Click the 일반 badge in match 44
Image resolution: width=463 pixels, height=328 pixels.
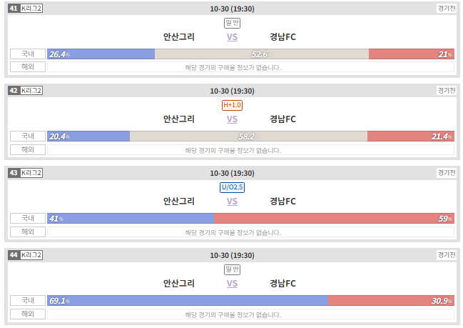[232, 269]
